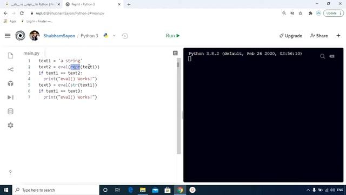
Task: Clear the console output icon
Action: pyautogui.click(x=332, y=56)
